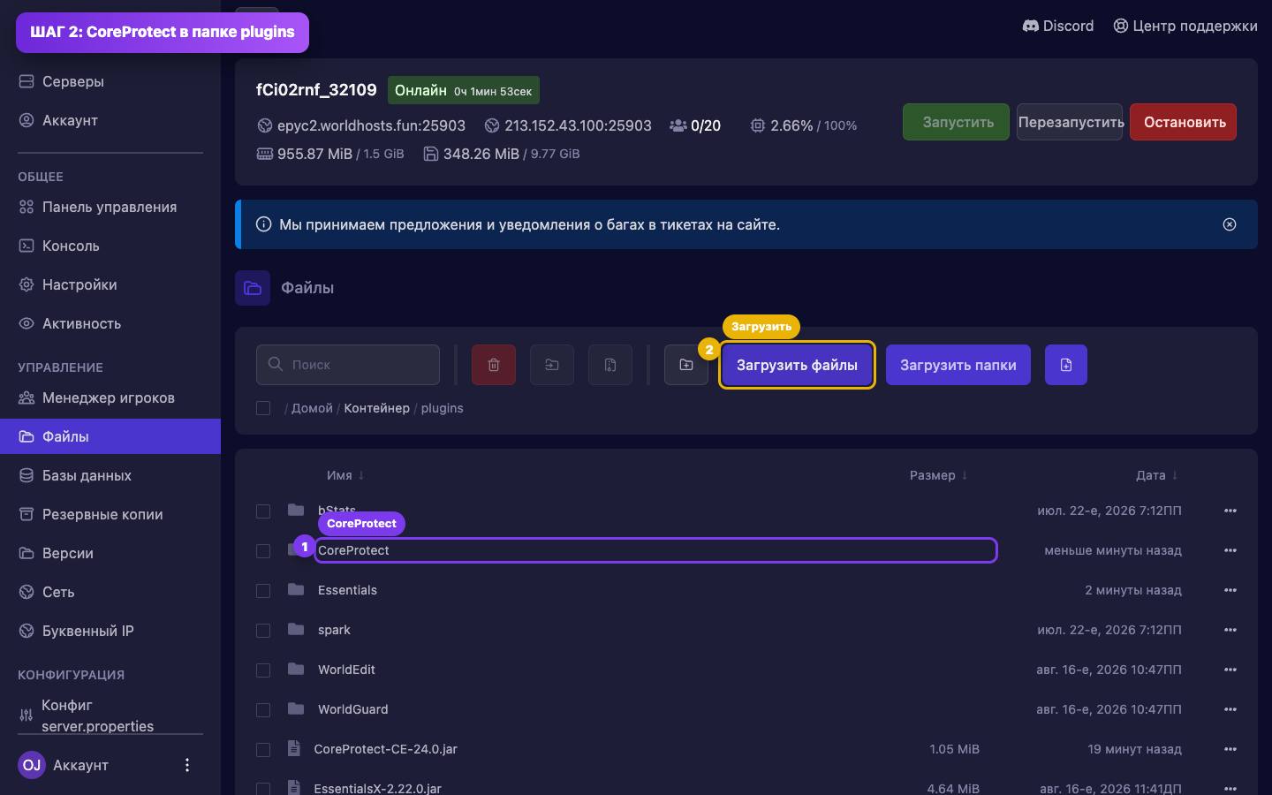Image resolution: width=1272 pixels, height=795 pixels.
Task: Go to Контейнер breadcrumb
Action: click(x=376, y=408)
